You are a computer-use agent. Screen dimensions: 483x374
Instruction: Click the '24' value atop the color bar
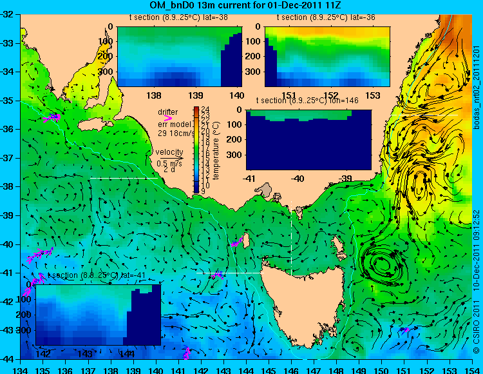pyautogui.click(x=205, y=110)
